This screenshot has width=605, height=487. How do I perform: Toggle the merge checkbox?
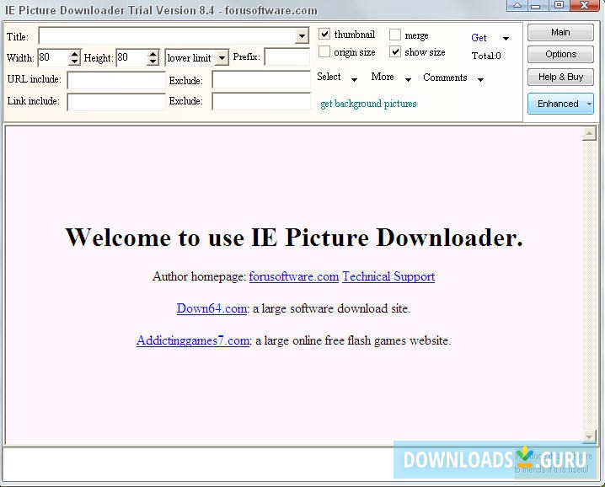(395, 35)
